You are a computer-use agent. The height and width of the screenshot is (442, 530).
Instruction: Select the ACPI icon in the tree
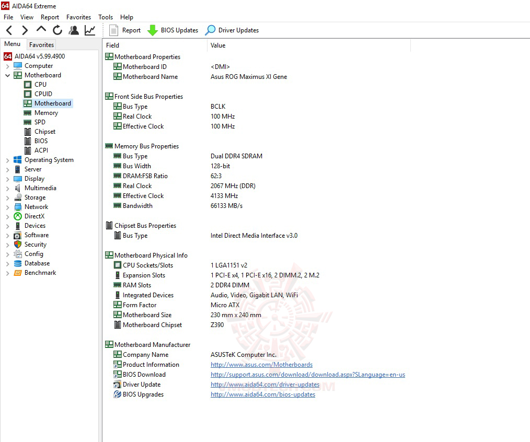click(x=28, y=150)
